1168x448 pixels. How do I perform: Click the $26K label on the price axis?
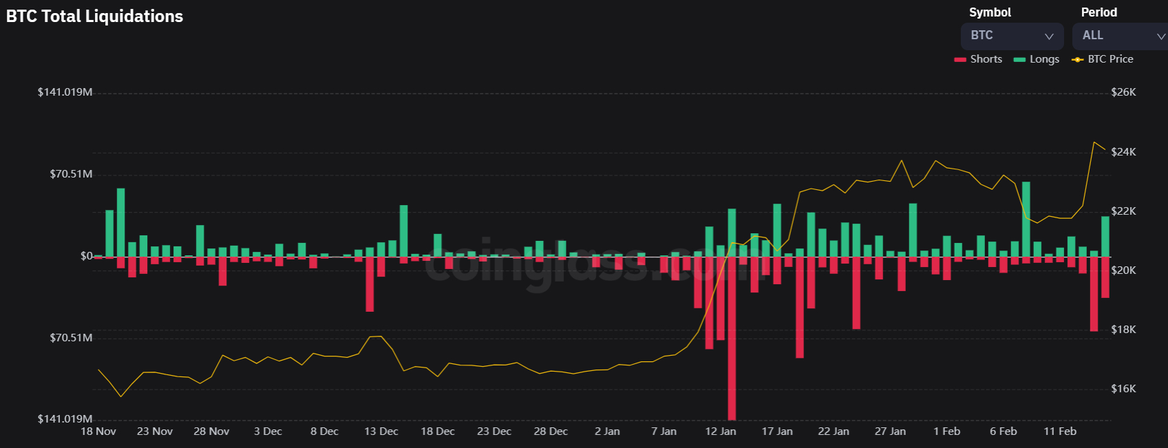tap(1123, 92)
